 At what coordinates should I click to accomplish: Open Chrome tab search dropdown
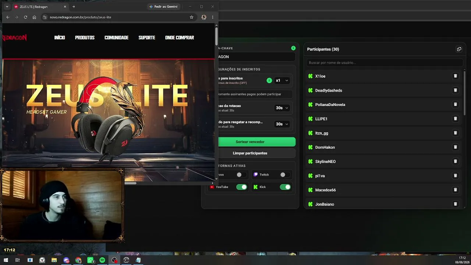(7, 7)
